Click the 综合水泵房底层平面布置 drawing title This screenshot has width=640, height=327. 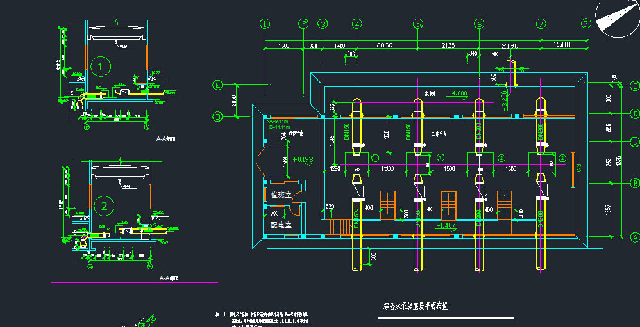(x=416, y=306)
